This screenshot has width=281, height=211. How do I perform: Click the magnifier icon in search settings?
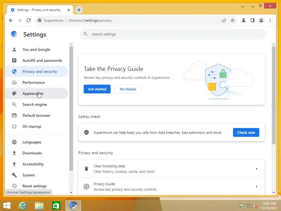click(86, 34)
